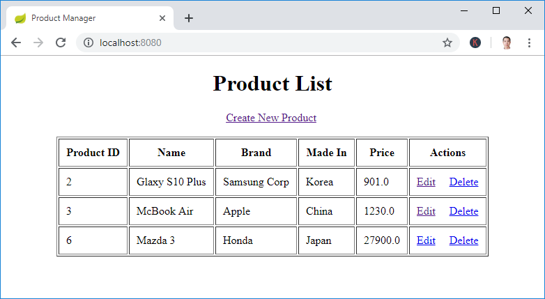Image resolution: width=545 pixels, height=299 pixels.
Task: Select the Samsung Corp brand cell
Action: click(256, 182)
